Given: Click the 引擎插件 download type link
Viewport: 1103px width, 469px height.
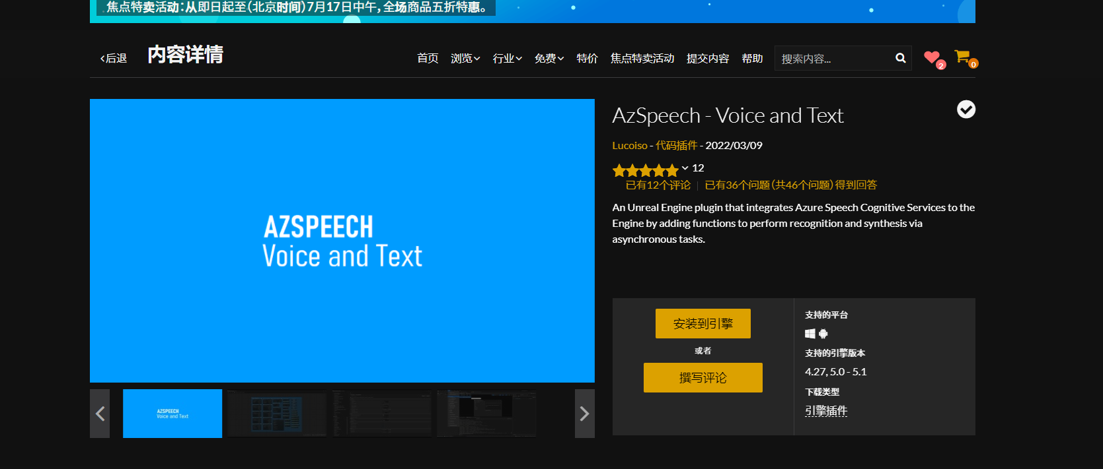Looking at the screenshot, I should tap(826, 411).
